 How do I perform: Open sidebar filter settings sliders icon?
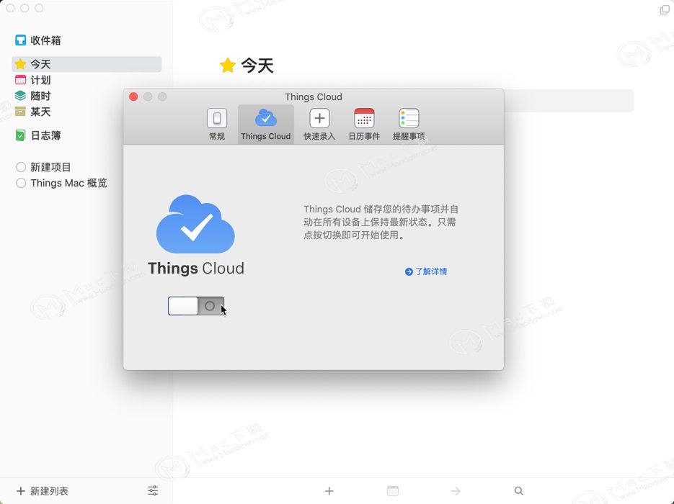tap(153, 491)
